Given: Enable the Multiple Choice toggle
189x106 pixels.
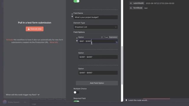Looking at the screenshot, I should pos(76,92).
